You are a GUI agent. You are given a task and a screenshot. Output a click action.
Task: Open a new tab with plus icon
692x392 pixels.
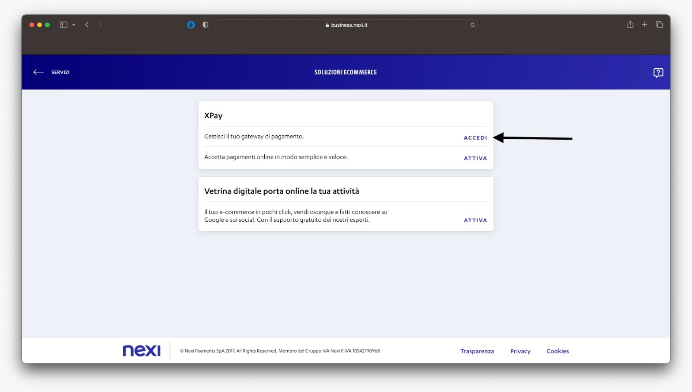(x=644, y=25)
